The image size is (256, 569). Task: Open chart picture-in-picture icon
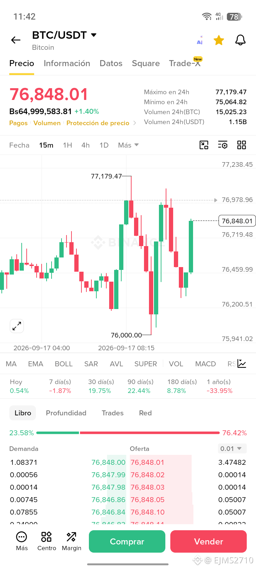coord(204,145)
